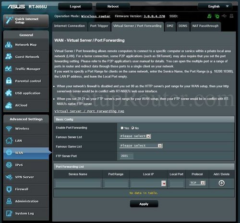240x223 pixels.
Task: Open the Famous Server List dropdown
Action: tap(135, 136)
